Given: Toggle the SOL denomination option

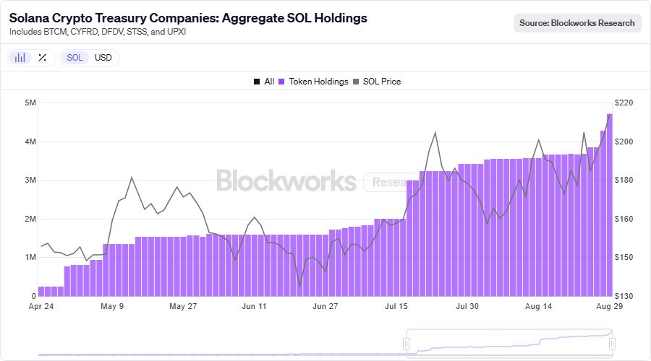Looking at the screenshot, I should click(75, 58).
